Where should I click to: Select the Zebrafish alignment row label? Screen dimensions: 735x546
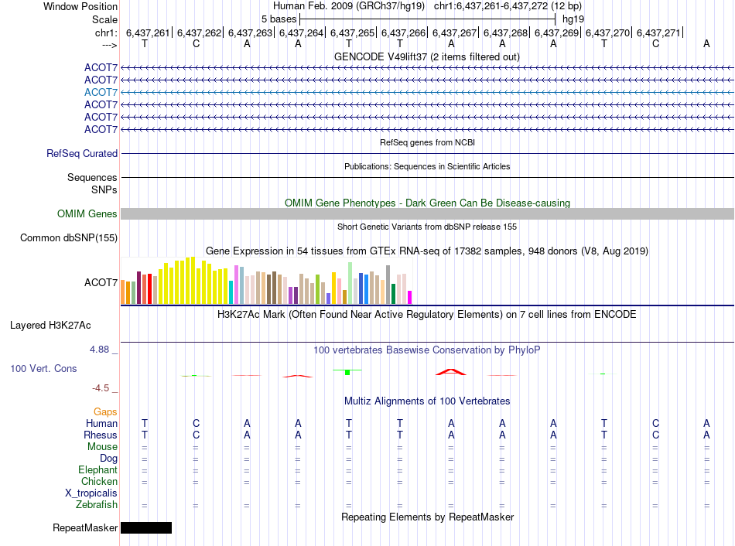pos(97,505)
